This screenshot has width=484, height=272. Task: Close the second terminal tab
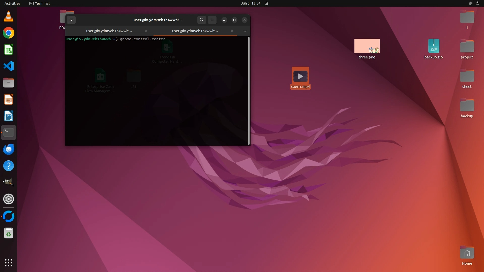coord(232,31)
